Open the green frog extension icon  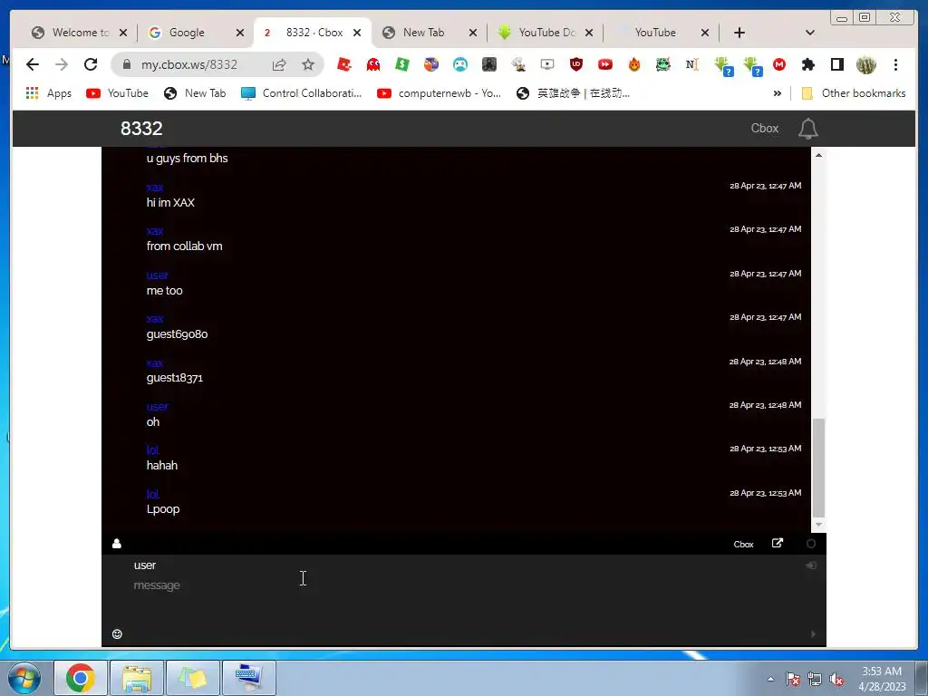[662, 64]
